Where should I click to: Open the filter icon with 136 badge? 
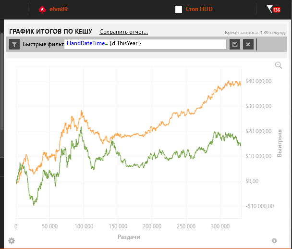pos(273,9)
